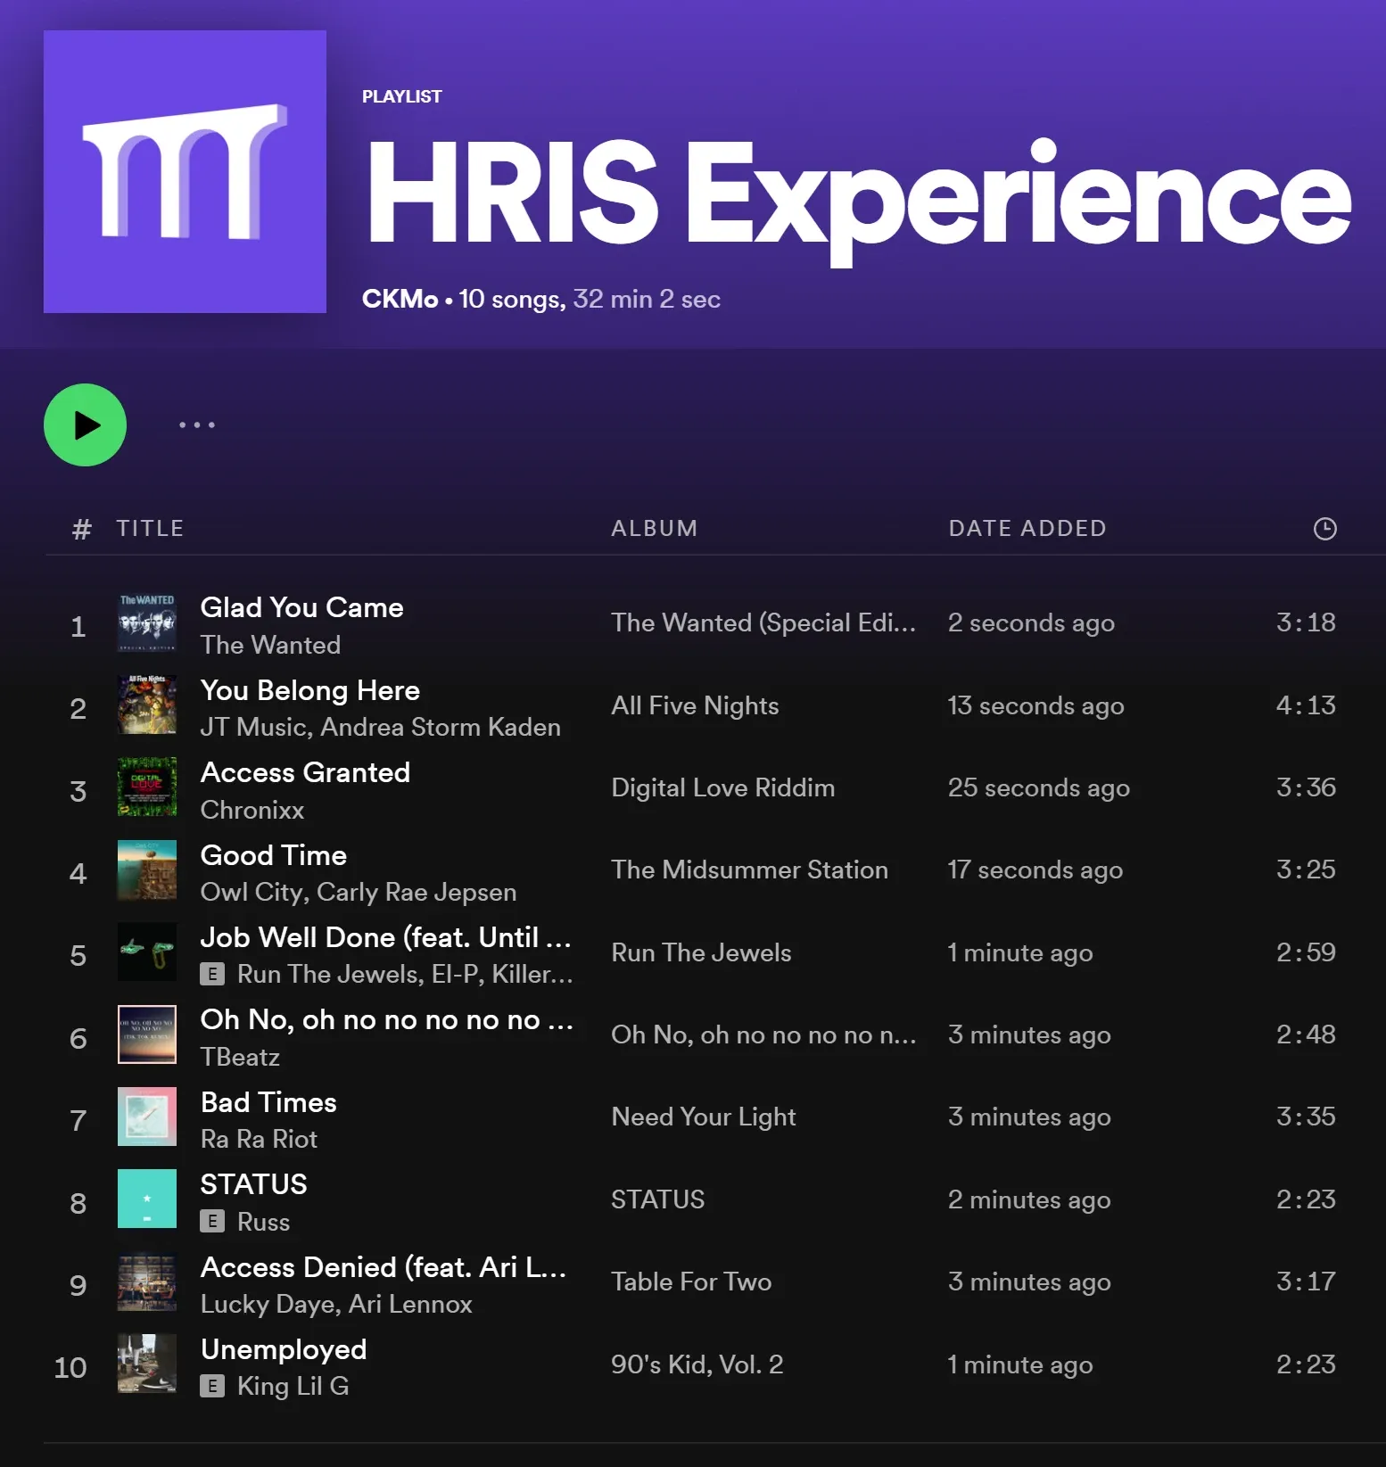Open the Run The Jewels album link
The image size is (1386, 1467).
(x=701, y=952)
